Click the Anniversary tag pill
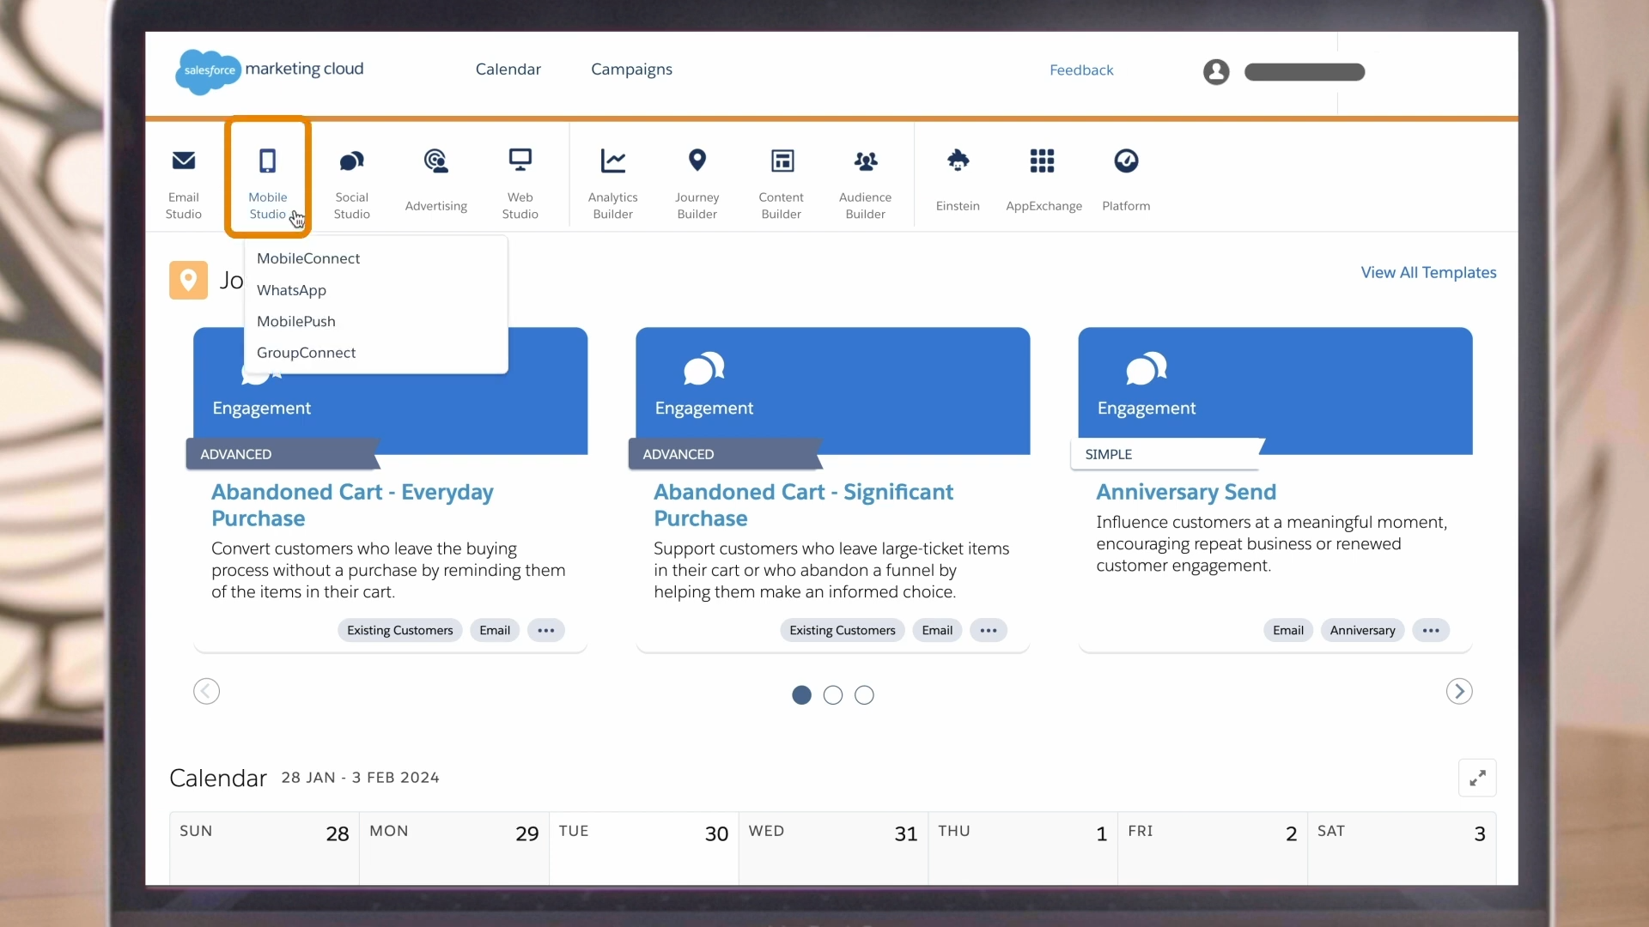The image size is (1649, 927). point(1362,630)
